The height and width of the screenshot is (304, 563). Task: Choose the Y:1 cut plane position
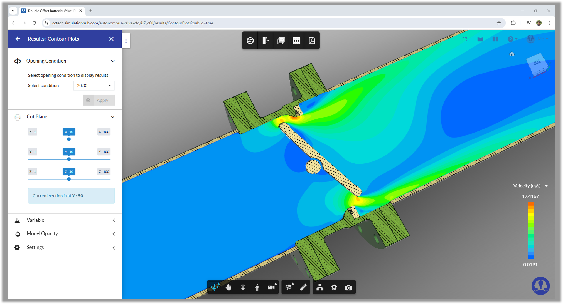(x=33, y=152)
